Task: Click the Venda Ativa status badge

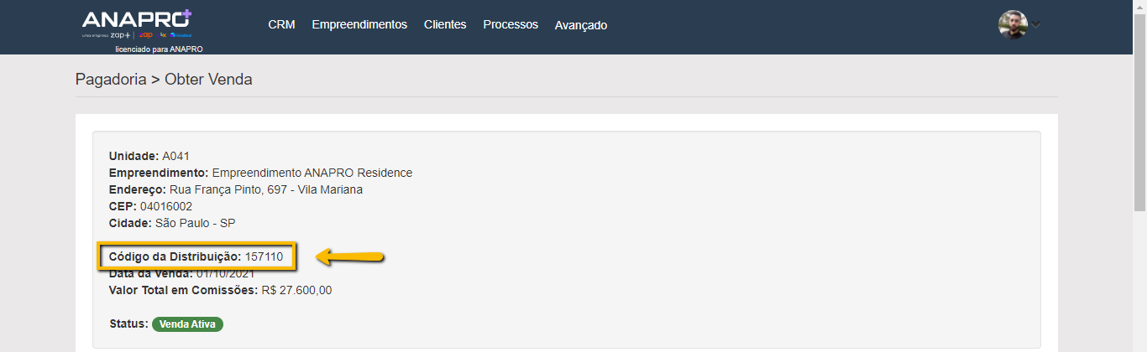Action: 187,324
